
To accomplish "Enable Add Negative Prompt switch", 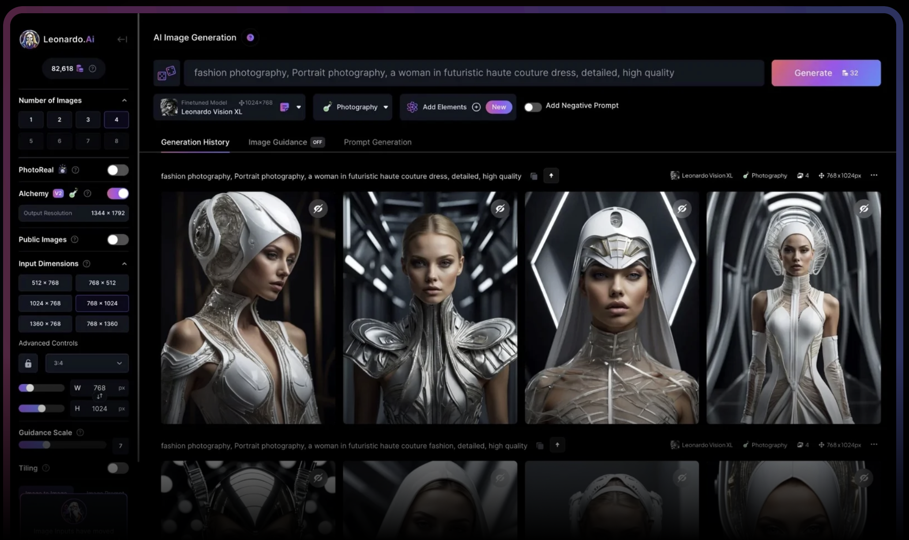I will click(x=533, y=107).
